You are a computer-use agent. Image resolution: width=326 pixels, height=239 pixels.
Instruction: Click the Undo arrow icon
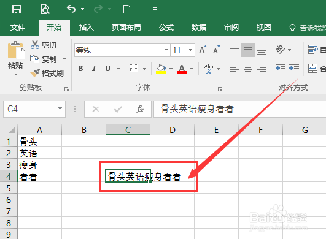[x=71, y=9]
